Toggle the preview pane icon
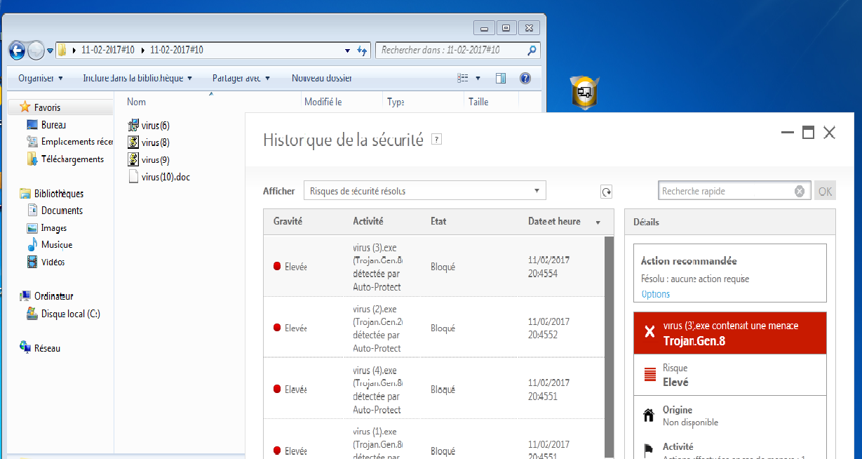 pyautogui.click(x=500, y=78)
